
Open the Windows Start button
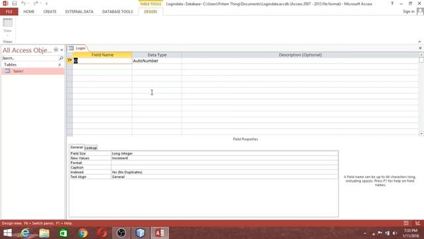[x=7, y=233]
